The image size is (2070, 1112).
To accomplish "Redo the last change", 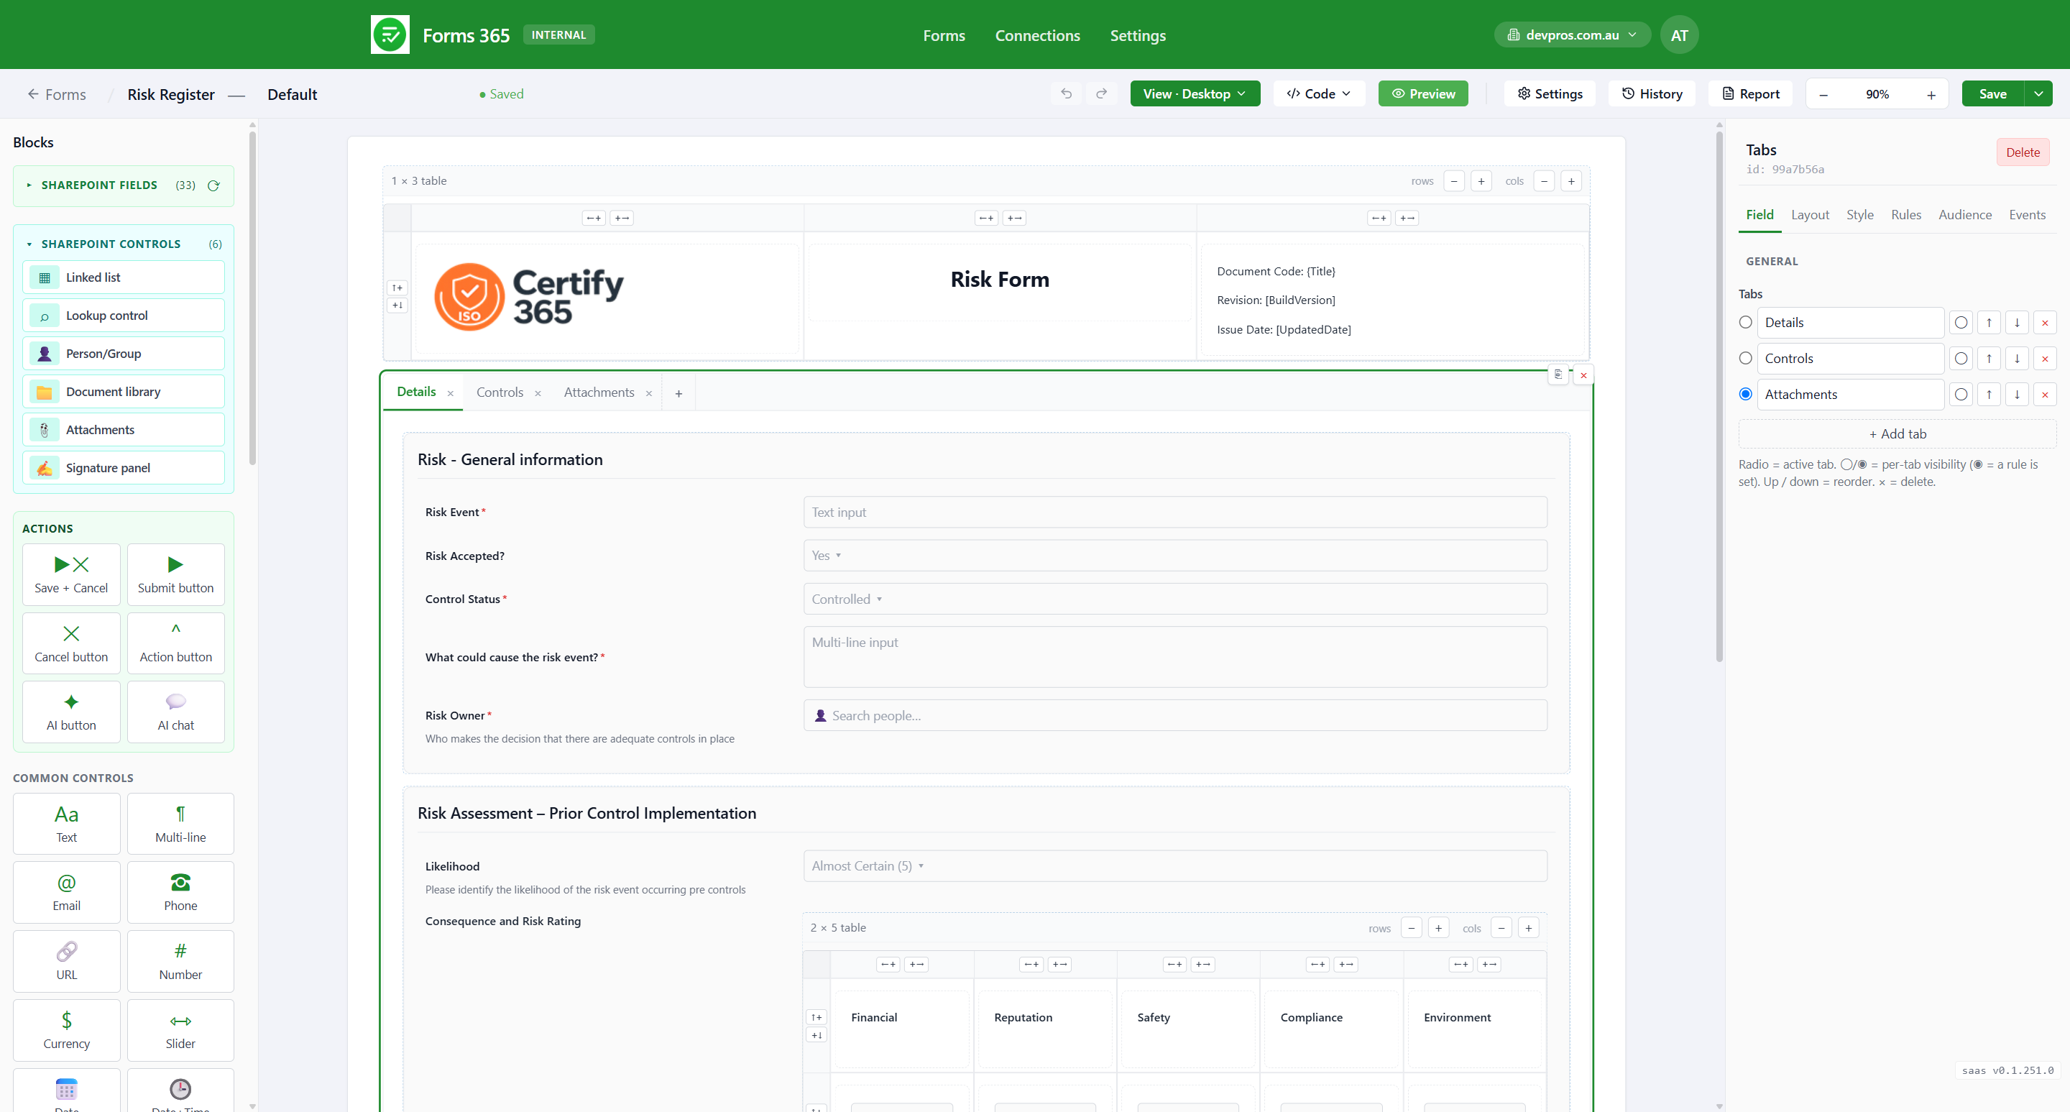I will tap(1102, 94).
